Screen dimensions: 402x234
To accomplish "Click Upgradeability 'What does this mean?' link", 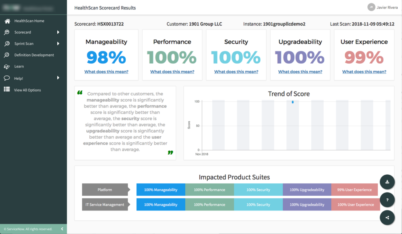I will (300, 72).
